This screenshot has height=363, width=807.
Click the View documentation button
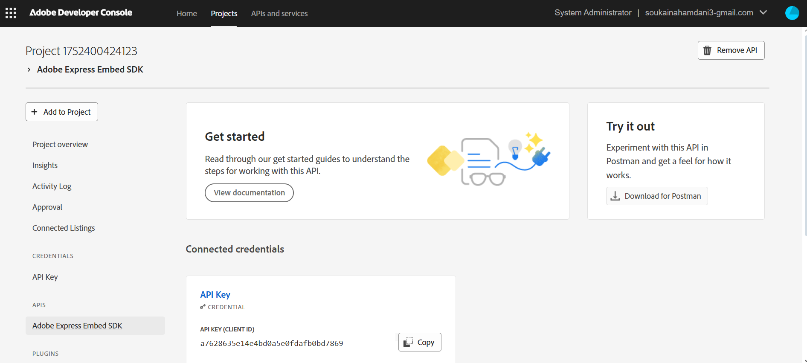[249, 193]
